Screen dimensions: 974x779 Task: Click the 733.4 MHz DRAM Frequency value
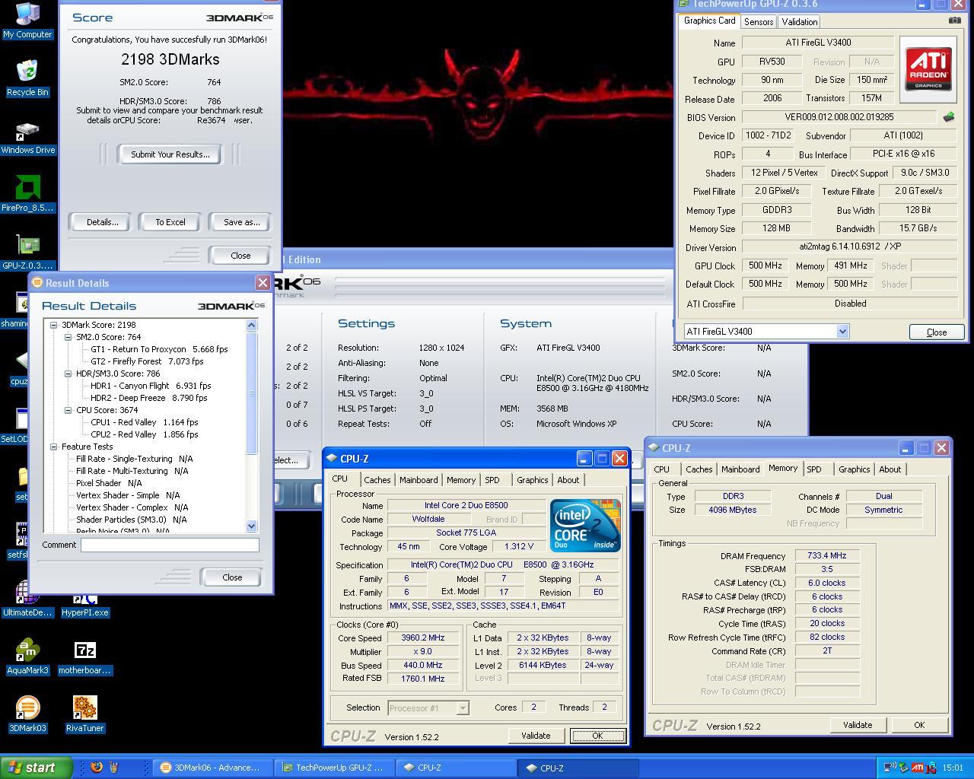coord(827,556)
